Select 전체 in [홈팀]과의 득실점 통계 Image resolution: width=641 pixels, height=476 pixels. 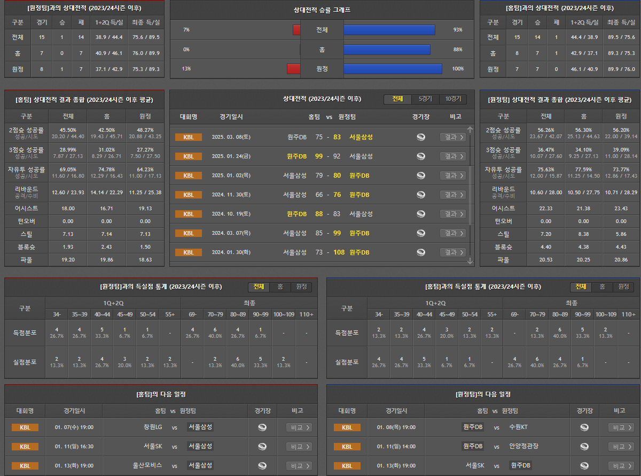pyautogui.click(x=581, y=287)
